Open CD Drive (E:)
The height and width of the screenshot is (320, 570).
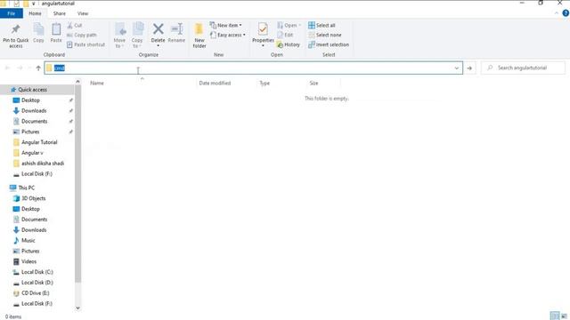point(36,293)
